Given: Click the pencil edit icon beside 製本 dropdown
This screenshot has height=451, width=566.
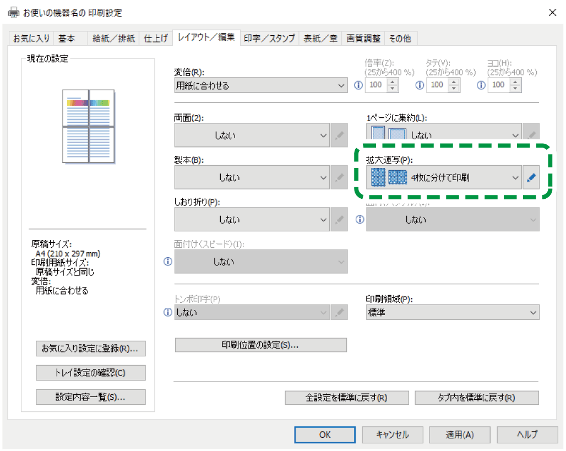Looking at the screenshot, I should coord(340,178).
